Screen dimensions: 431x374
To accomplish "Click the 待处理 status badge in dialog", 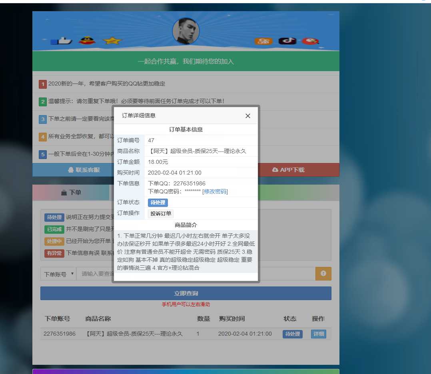I will 158,203.
